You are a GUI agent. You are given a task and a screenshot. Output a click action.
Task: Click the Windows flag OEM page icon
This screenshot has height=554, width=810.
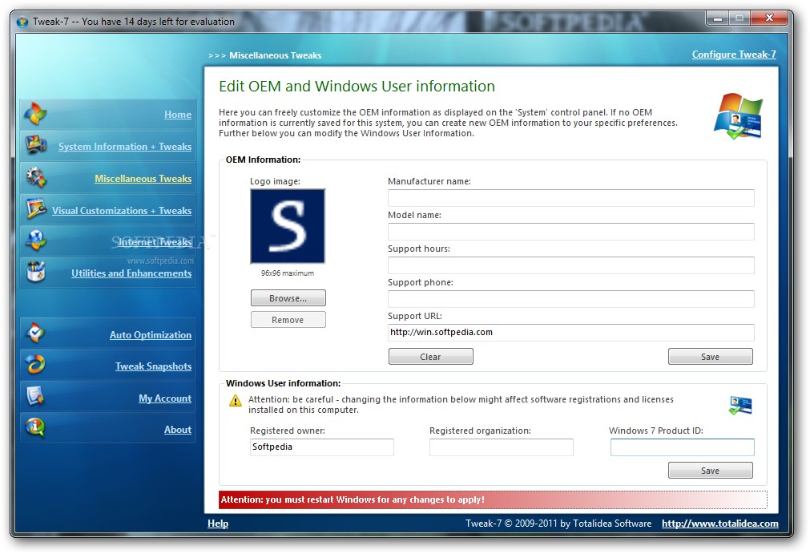tap(739, 116)
